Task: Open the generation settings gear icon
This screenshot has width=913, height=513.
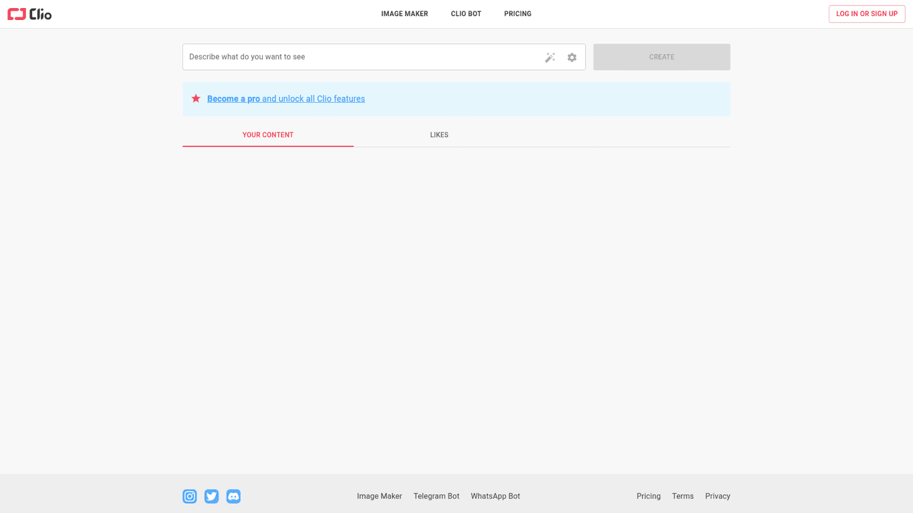Action: (x=572, y=57)
